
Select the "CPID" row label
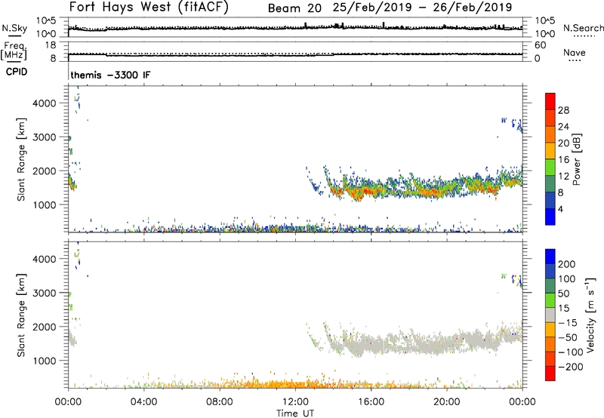[x=16, y=72]
